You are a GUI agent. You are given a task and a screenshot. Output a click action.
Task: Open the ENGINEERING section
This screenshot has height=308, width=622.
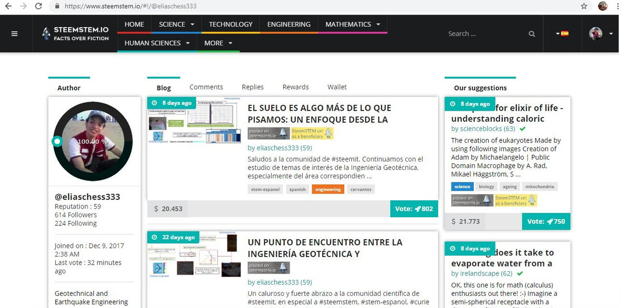289,24
